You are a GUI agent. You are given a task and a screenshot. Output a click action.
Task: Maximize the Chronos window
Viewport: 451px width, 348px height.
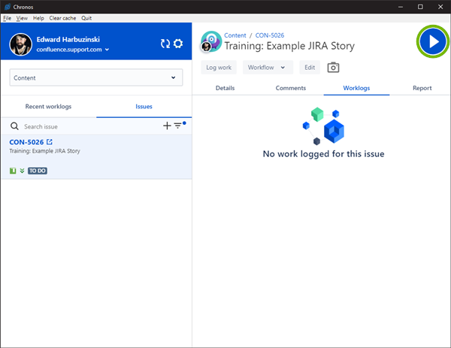pos(420,7)
